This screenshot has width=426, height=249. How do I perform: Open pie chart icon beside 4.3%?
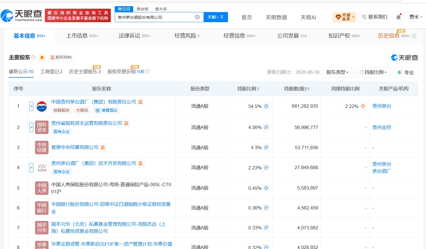(x=266, y=147)
